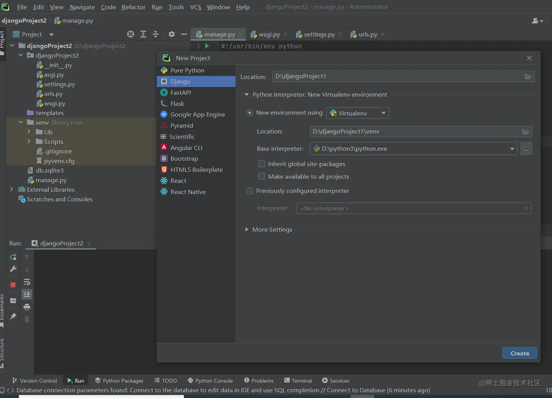Open Project panel settings gear
Screen dimensions: 552x398
(x=172, y=35)
